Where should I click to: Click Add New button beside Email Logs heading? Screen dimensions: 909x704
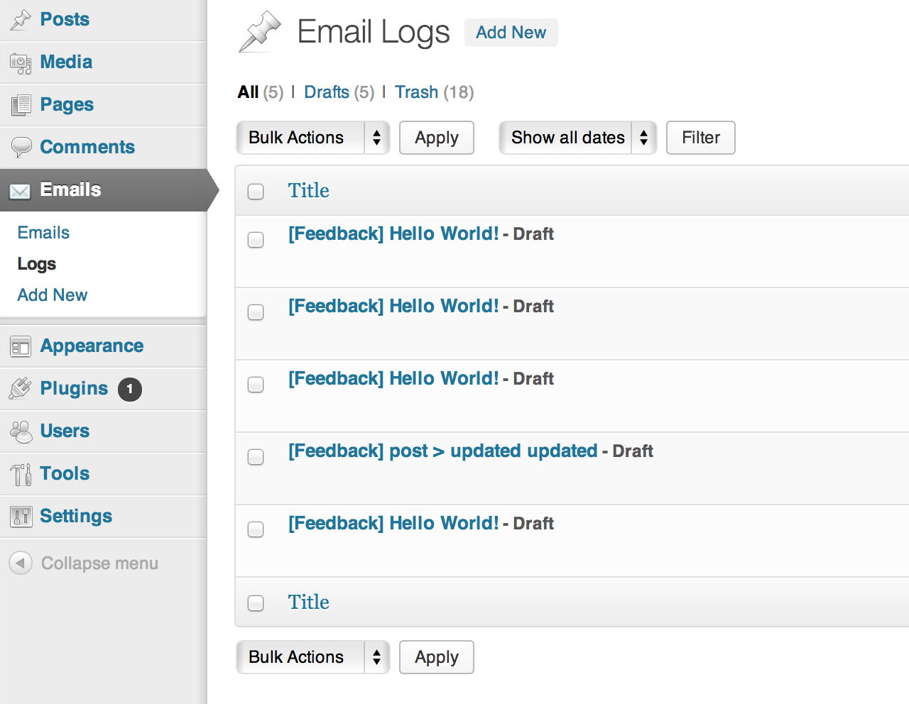point(511,33)
